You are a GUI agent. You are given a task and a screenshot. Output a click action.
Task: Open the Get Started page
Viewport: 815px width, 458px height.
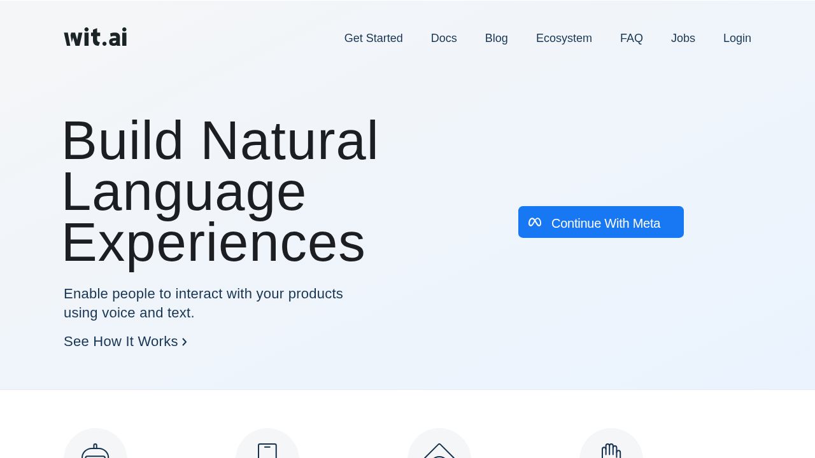point(374,38)
